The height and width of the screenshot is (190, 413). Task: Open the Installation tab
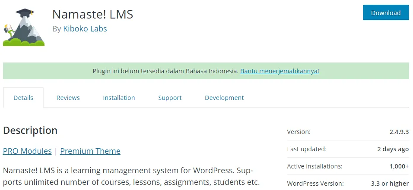(119, 98)
